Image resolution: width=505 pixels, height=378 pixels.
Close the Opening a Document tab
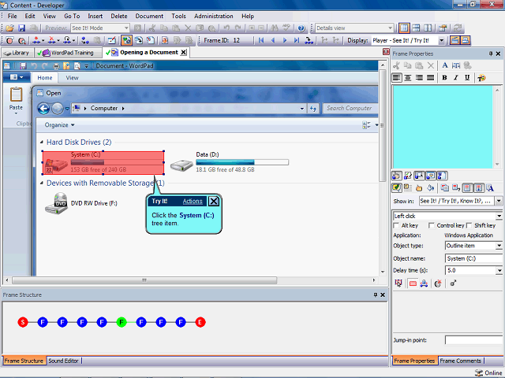[x=183, y=53]
